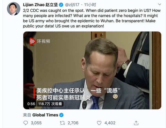Open the reply comment icon

tap(26, 123)
